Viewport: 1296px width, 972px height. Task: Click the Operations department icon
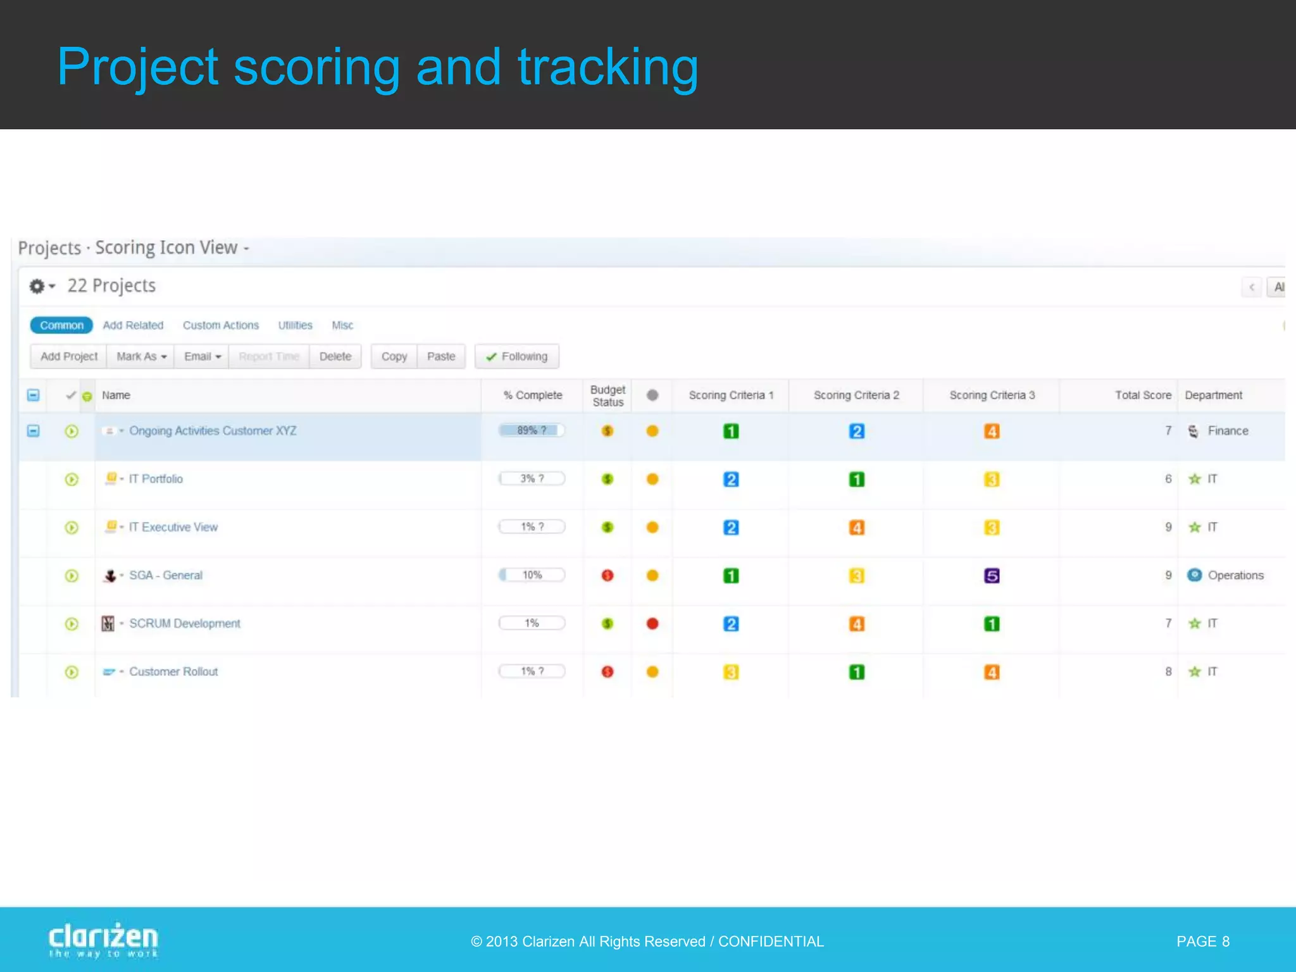click(x=1194, y=575)
